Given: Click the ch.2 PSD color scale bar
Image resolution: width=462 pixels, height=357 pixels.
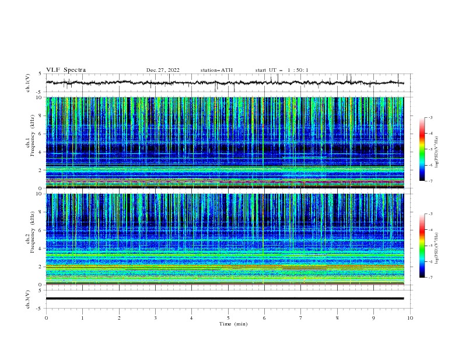Looking at the screenshot, I should coord(422,246).
